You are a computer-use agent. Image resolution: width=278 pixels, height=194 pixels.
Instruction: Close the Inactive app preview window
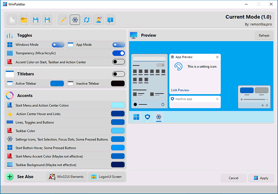pos(217,99)
